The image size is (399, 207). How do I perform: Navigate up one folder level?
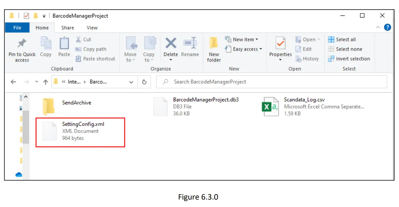[x=45, y=82]
